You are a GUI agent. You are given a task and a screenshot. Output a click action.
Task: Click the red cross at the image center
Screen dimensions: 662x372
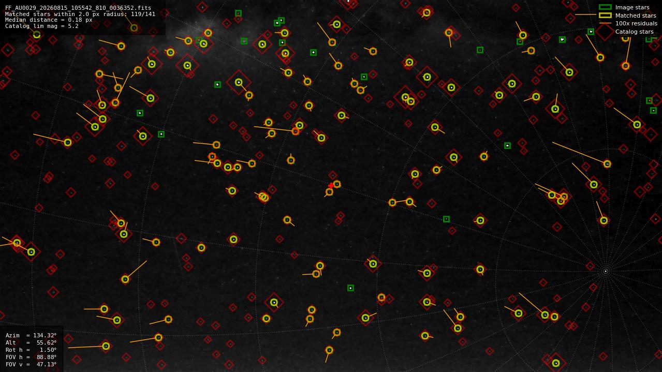pyautogui.click(x=331, y=186)
